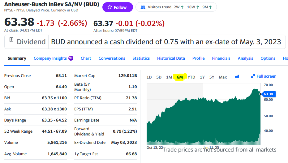The width and height of the screenshot is (288, 163).
Task: Open the Historical Data tab
Action: click(171, 58)
